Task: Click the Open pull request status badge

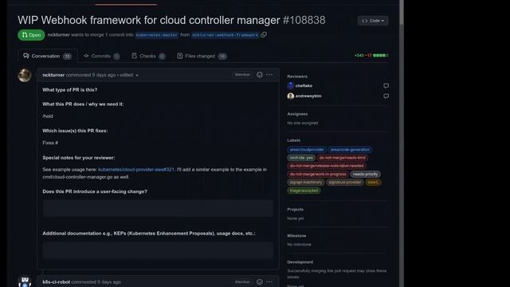Action: pyautogui.click(x=31, y=35)
